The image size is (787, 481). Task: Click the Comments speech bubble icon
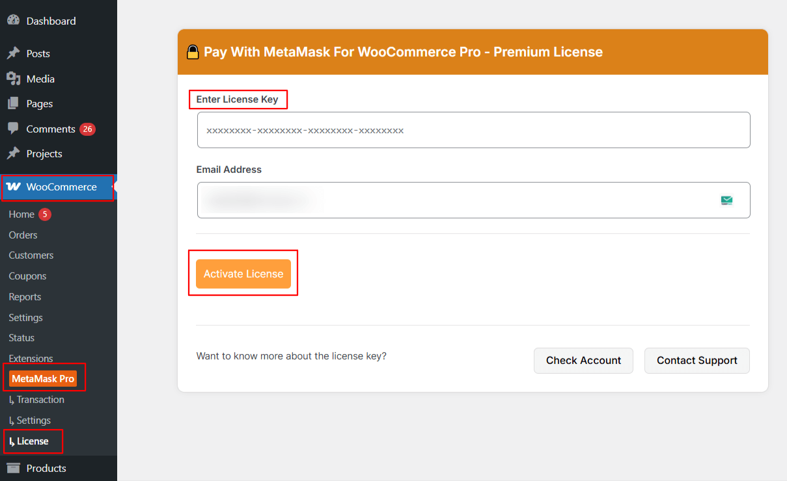[x=13, y=129]
